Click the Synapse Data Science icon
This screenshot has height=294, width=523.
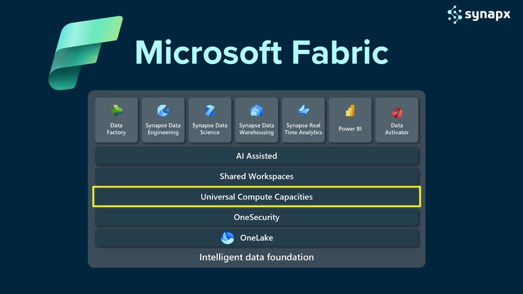pyautogui.click(x=210, y=111)
